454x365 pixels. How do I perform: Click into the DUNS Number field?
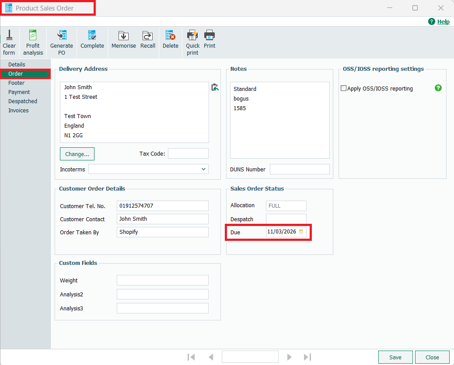click(x=300, y=169)
